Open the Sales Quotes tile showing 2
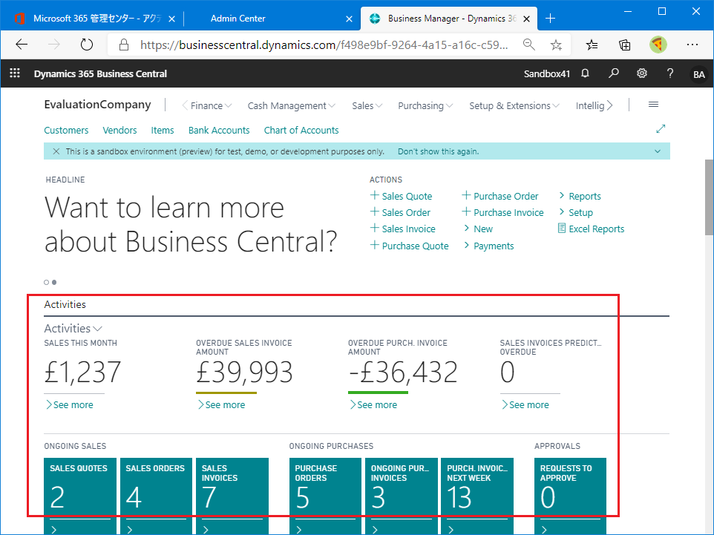This screenshot has width=714, height=535. click(x=80, y=496)
